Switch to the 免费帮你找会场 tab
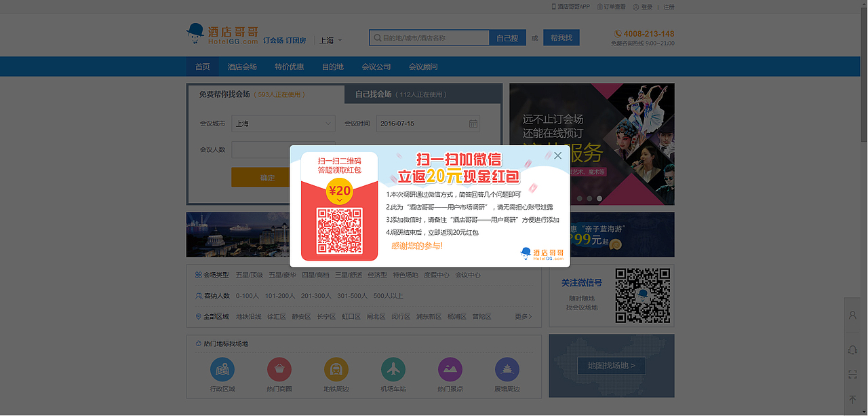Screen dimensions: 868x416 [266, 94]
